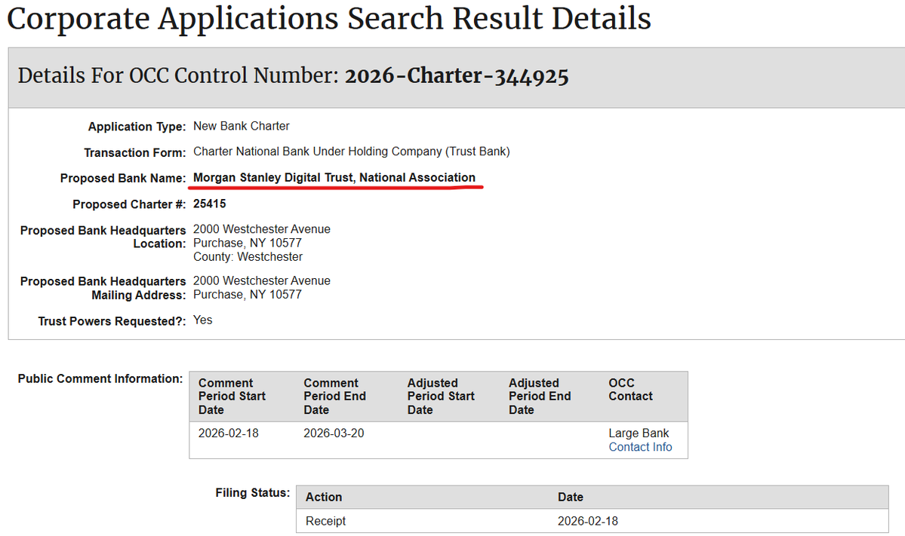
Task: Select the 'Adjusted Period Start Date' column header
Action: [441, 397]
